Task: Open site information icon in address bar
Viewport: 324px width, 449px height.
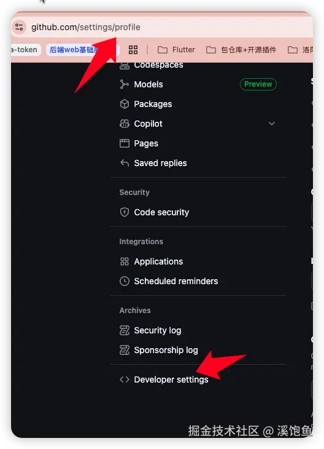Action: [x=19, y=27]
